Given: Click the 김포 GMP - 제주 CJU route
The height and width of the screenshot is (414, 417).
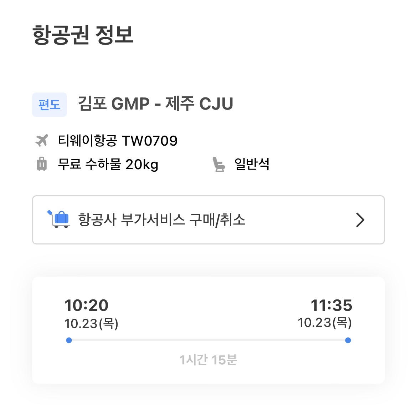Looking at the screenshot, I should [x=155, y=104].
